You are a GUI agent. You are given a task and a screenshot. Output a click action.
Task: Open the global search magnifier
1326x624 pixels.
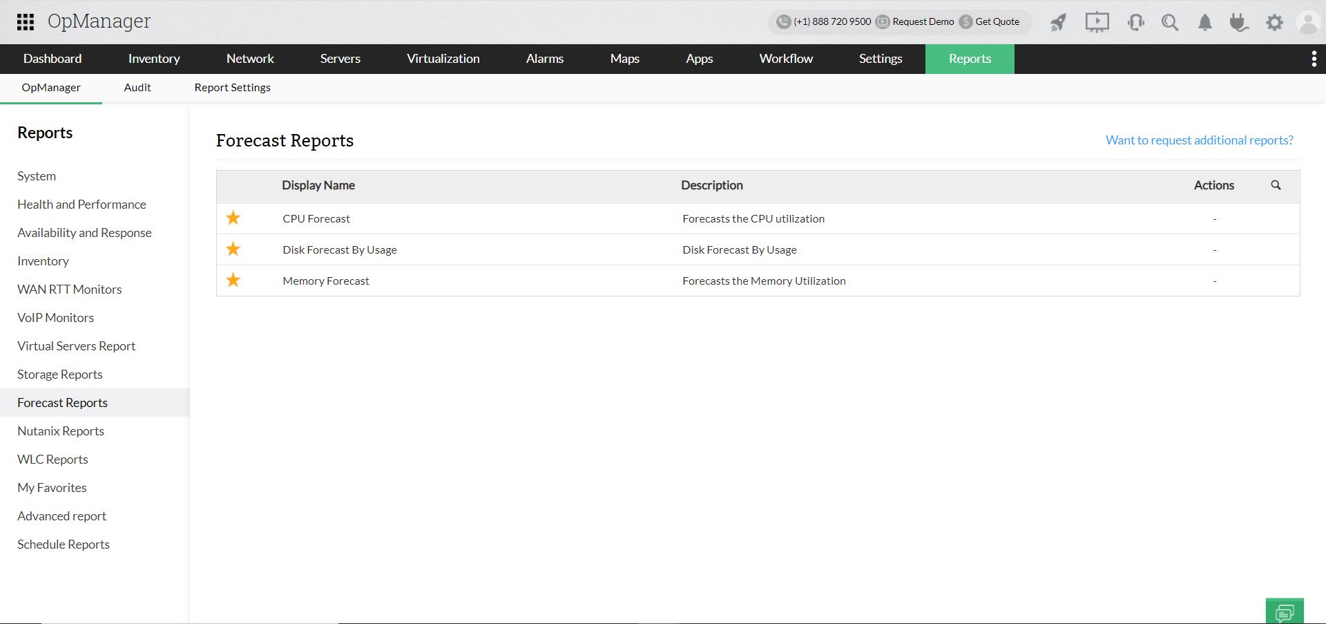(x=1170, y=23)
